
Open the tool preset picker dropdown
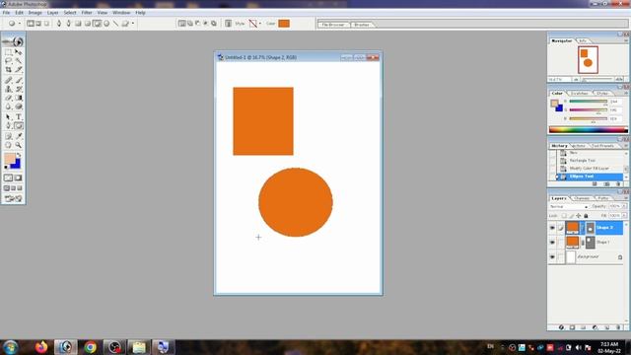coord(19,24)
